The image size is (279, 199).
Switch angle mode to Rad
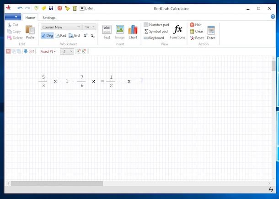[x=60, y=35]
